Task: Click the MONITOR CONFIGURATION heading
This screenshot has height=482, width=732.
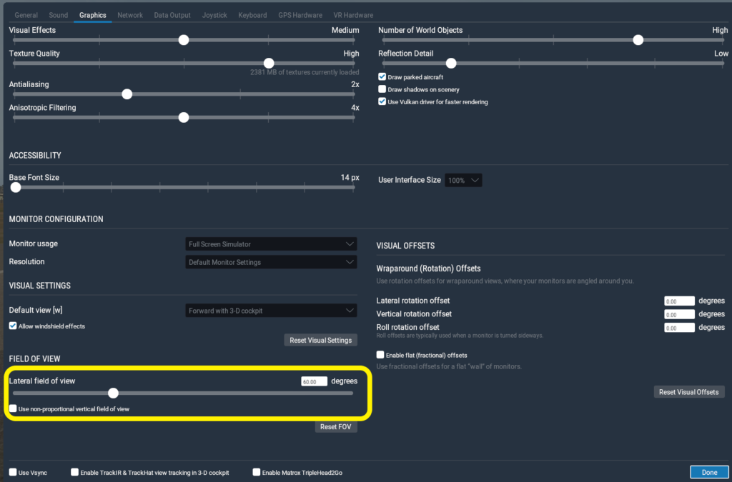Action: [x=56, y=219]
